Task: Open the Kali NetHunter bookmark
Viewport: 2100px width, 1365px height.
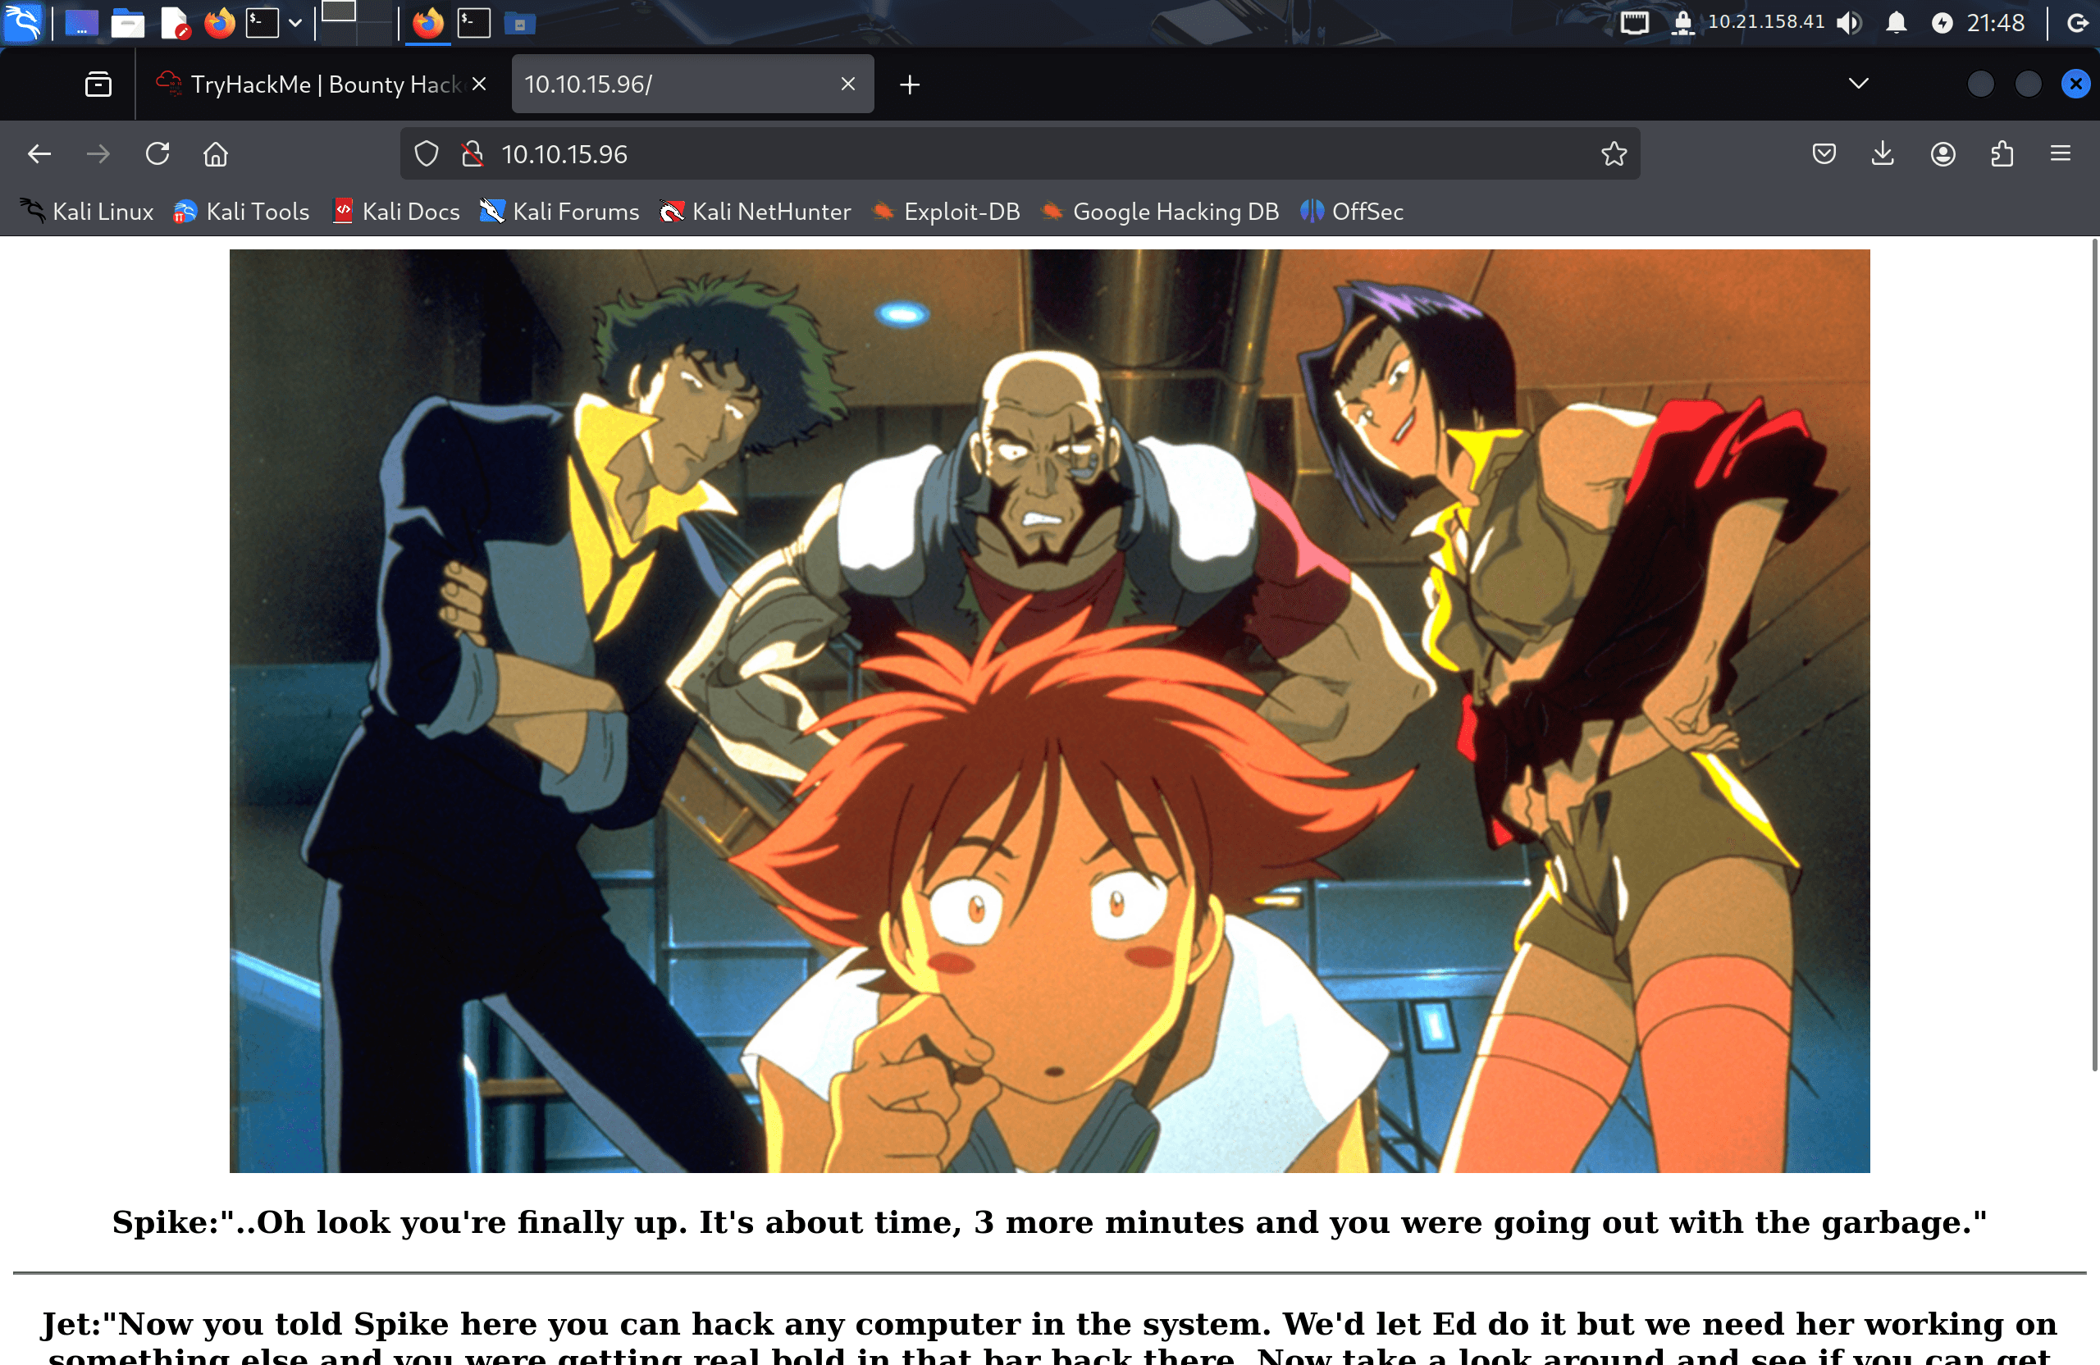Action: (x=756, y=212)
